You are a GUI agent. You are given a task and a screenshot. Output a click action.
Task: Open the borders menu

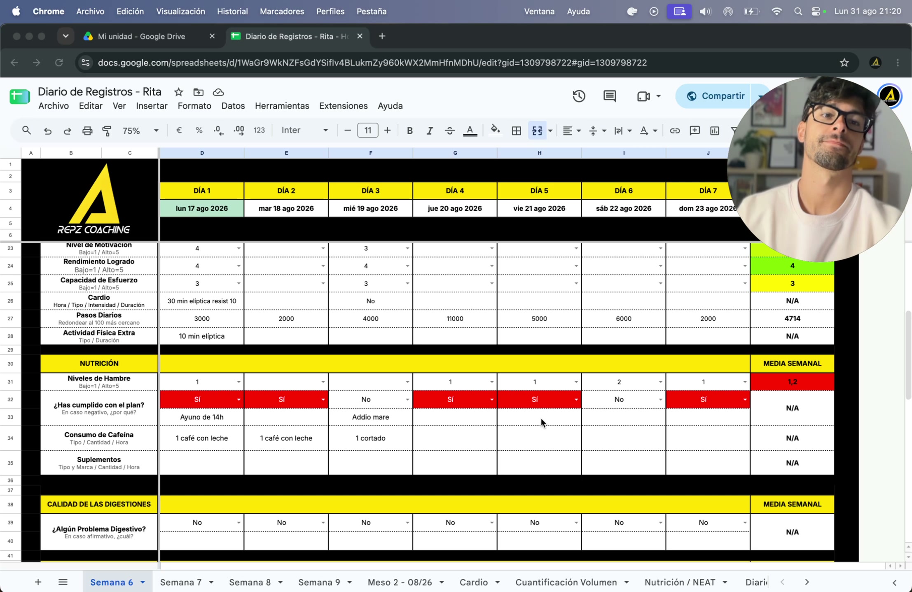tap(516, 131)
